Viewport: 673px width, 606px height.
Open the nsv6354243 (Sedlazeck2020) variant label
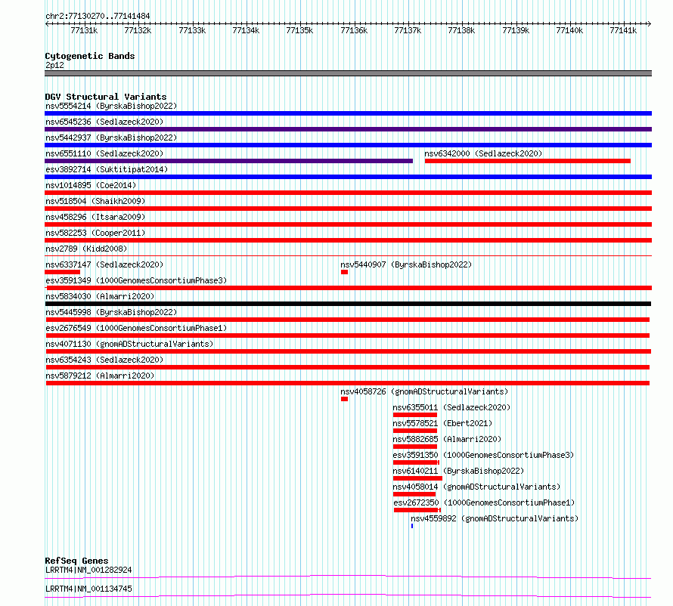104,360
